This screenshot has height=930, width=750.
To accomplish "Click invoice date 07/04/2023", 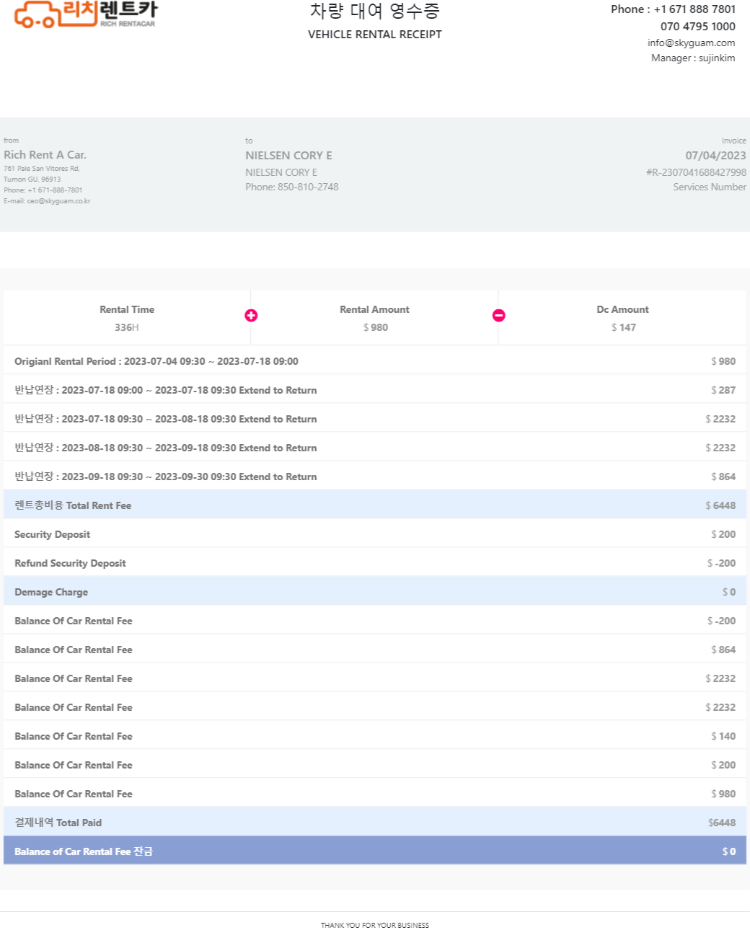I will (715, 156).
